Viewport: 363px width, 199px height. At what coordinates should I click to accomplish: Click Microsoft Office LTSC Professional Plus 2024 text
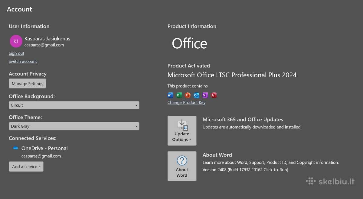232,75
